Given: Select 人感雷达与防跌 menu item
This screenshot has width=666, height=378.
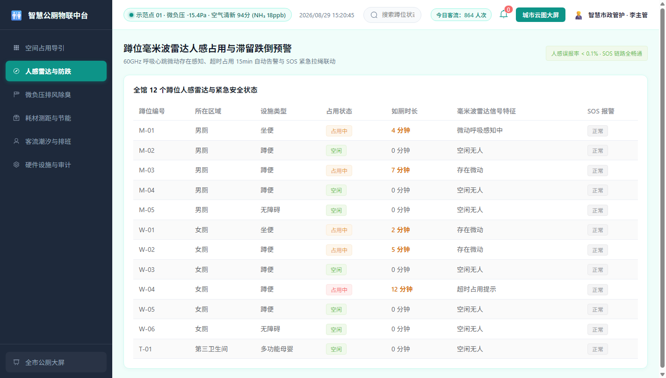Looking at the screenshot, I should (x=56, y=71).
